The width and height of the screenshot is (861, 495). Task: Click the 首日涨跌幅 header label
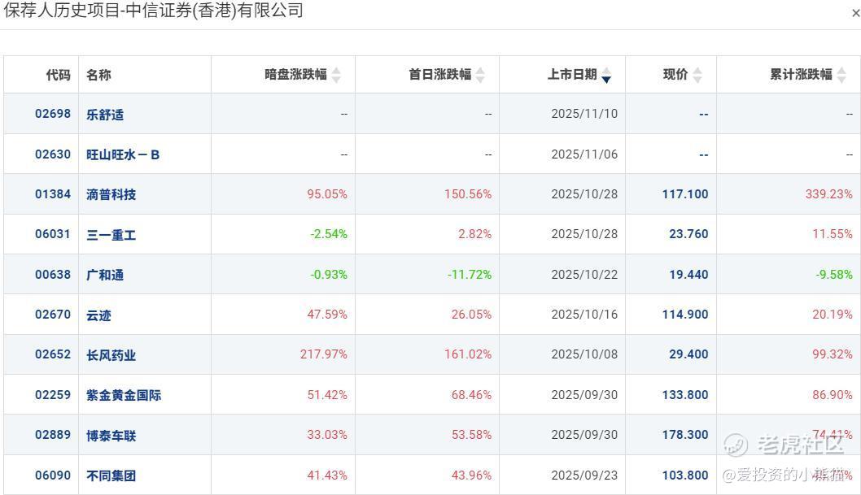click(x=440, y=75)
